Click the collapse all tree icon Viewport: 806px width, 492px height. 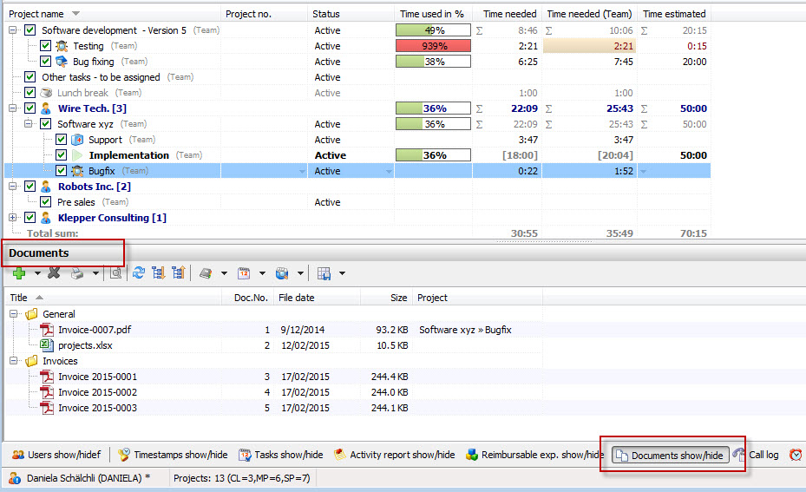pyautogui.click(x=178, y=273)
